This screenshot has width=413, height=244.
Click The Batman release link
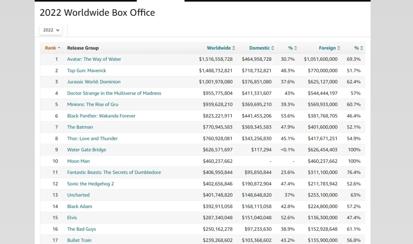pos(80,127)
